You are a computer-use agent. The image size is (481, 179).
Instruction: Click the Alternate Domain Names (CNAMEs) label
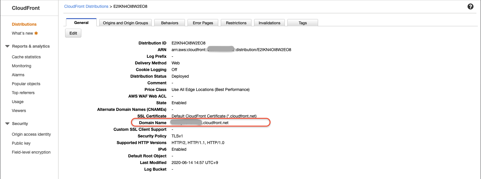(x=132, y=109)
